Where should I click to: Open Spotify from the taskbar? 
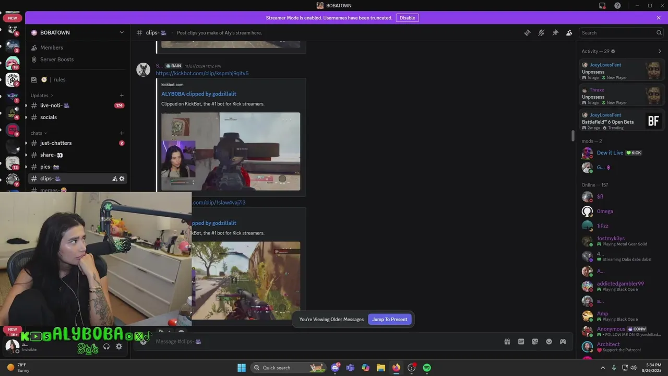pyautogui.click(x=427, y=368)
